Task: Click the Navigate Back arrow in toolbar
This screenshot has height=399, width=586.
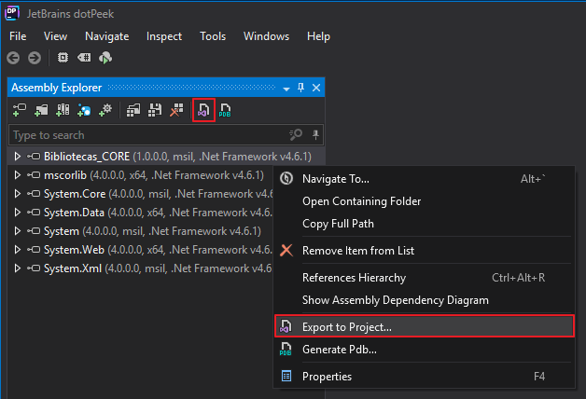Action: pos(13,58)
